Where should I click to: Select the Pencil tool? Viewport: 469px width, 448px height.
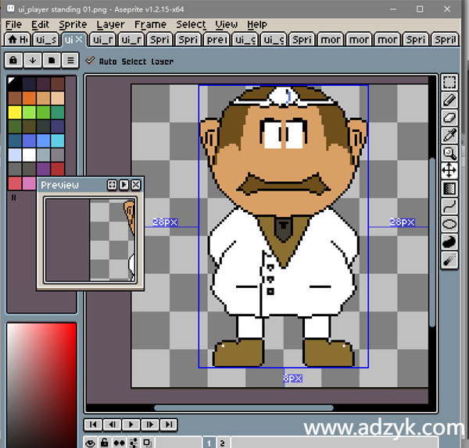449,100
